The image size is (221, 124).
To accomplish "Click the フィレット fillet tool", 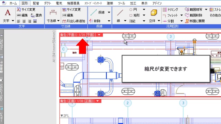I will [x=170, y=15].
